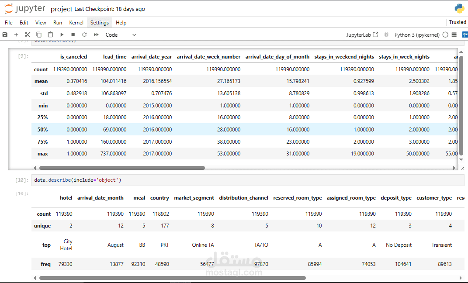The width and height of the screenshot is (468, 283).
Task: Open the notebook in JupyterLab
Action: click(362, 35)
